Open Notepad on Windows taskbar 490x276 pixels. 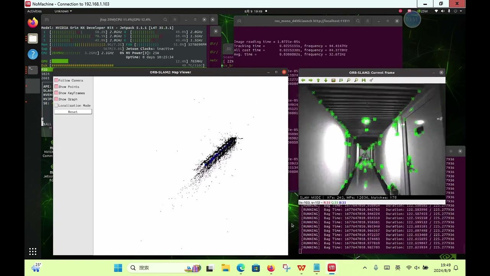(317, 268)
